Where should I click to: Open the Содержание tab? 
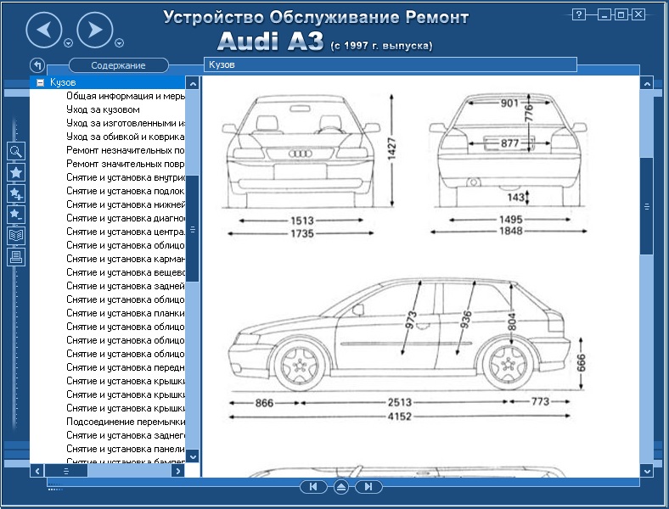click(118, 65)
